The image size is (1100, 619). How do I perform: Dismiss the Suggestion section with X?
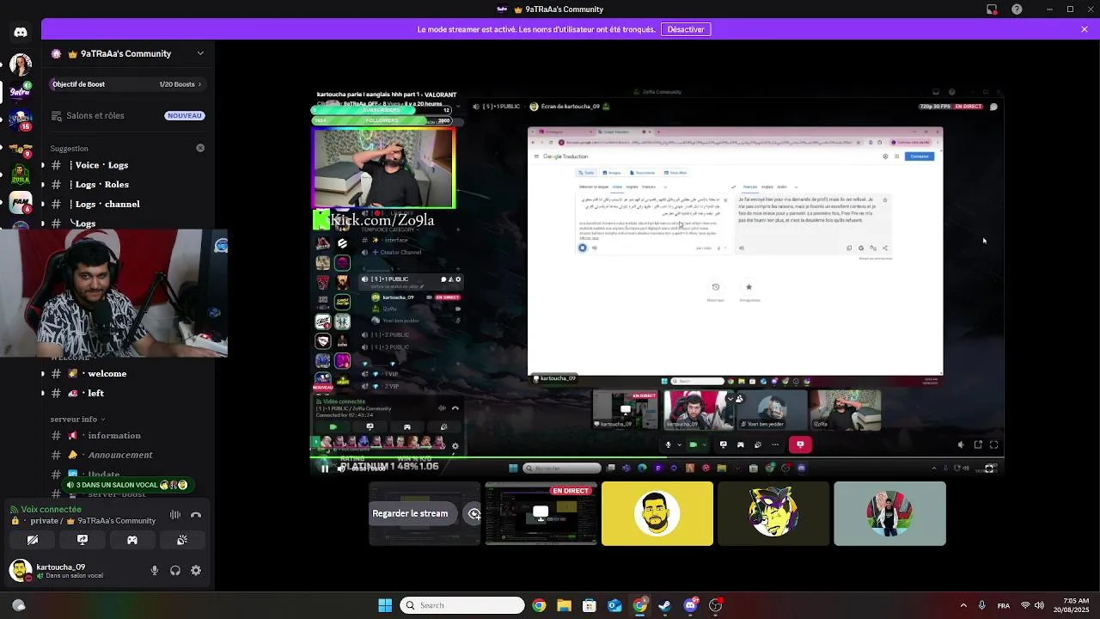[x=200, y=148]
